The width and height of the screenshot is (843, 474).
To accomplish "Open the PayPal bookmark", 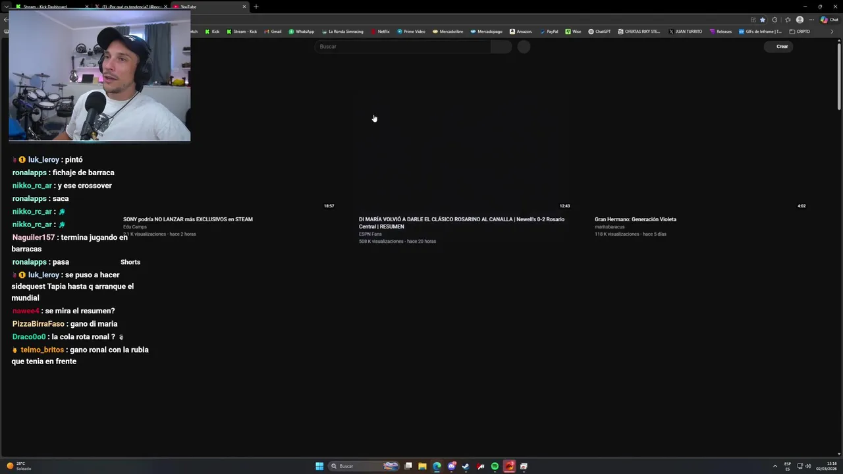I will (549, 32).
